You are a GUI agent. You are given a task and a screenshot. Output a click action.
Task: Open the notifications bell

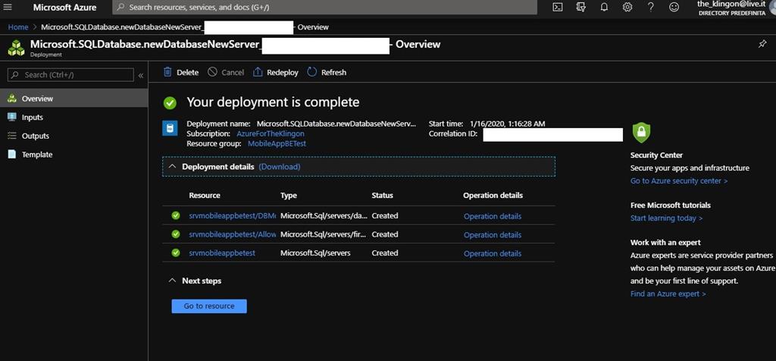click(604, 8)
